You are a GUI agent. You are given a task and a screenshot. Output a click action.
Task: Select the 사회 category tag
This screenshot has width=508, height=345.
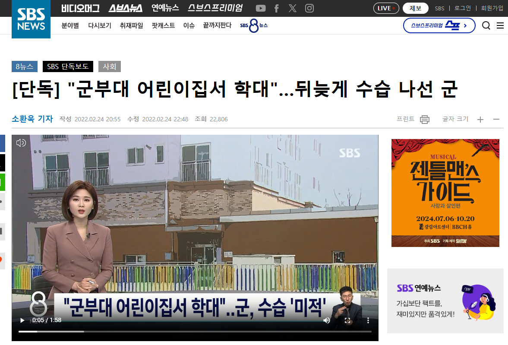110,66
